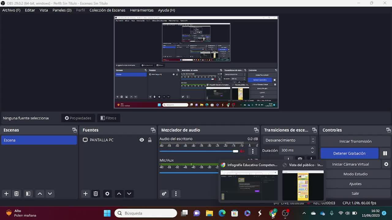Open File Explorer from the taskbar
Image resolution: width=392 pixels, height=220 pixels.
pos(209,213)
